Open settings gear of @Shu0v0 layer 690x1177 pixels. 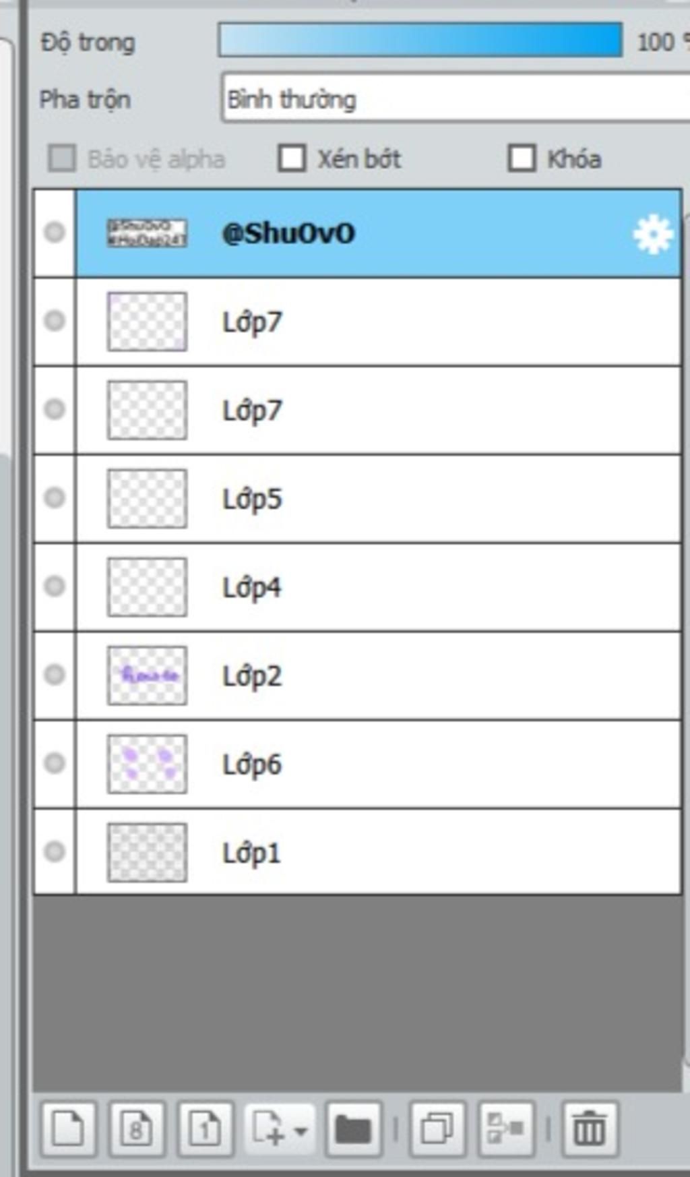point(653,235)
